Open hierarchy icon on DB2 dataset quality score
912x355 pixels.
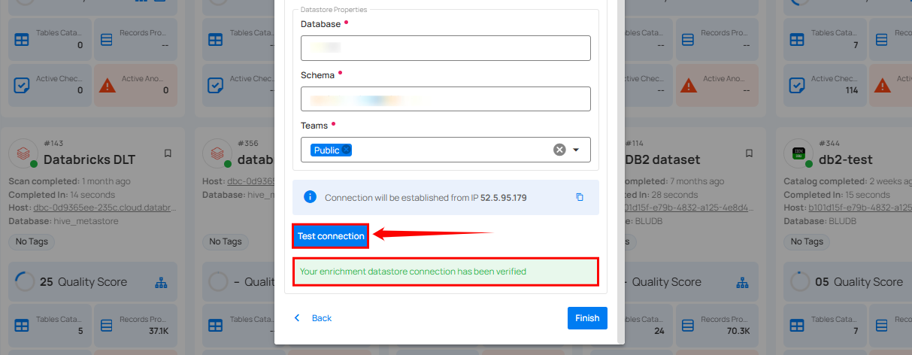pos(743,283)
